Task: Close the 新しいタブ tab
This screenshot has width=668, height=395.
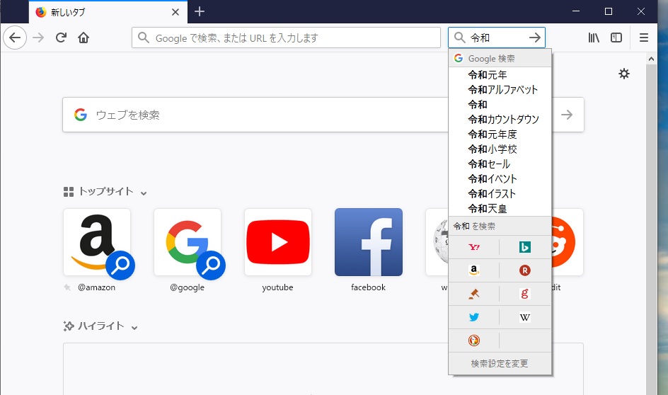Action: pyautogui.click(x=175, y=12)
